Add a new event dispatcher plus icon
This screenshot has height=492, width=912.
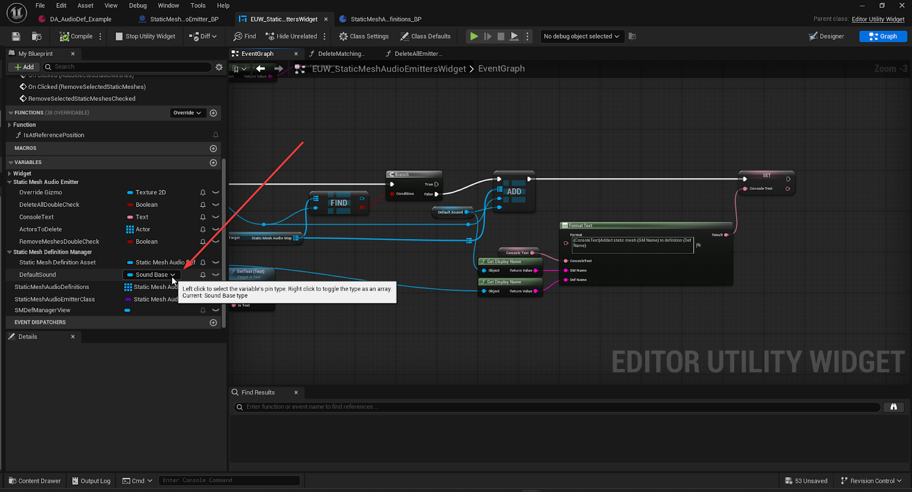pos(213,323)
